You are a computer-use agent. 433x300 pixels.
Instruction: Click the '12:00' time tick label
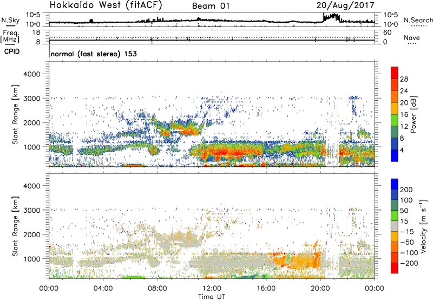point(212,289)
